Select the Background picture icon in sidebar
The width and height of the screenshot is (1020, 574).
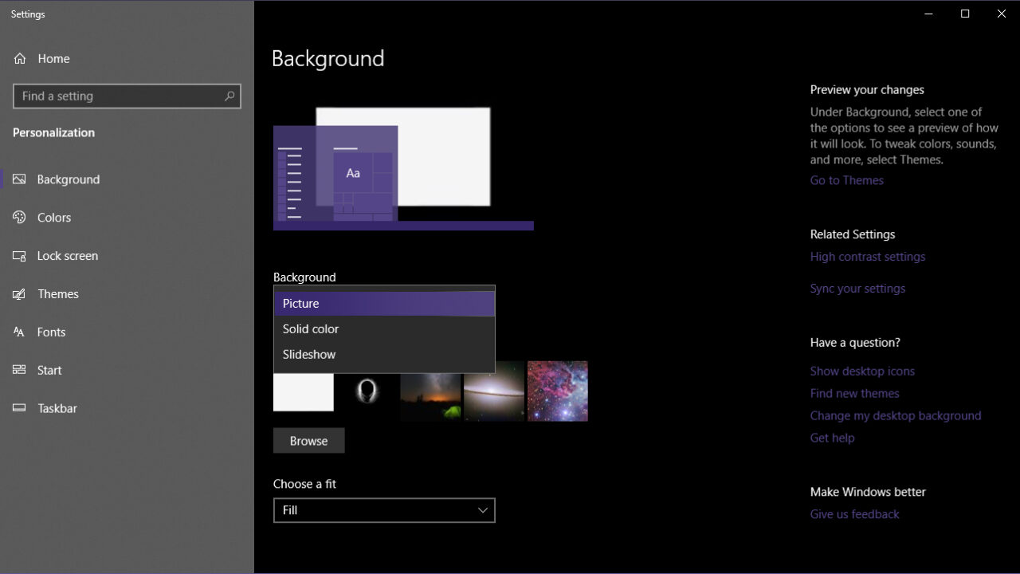(18, 179)
